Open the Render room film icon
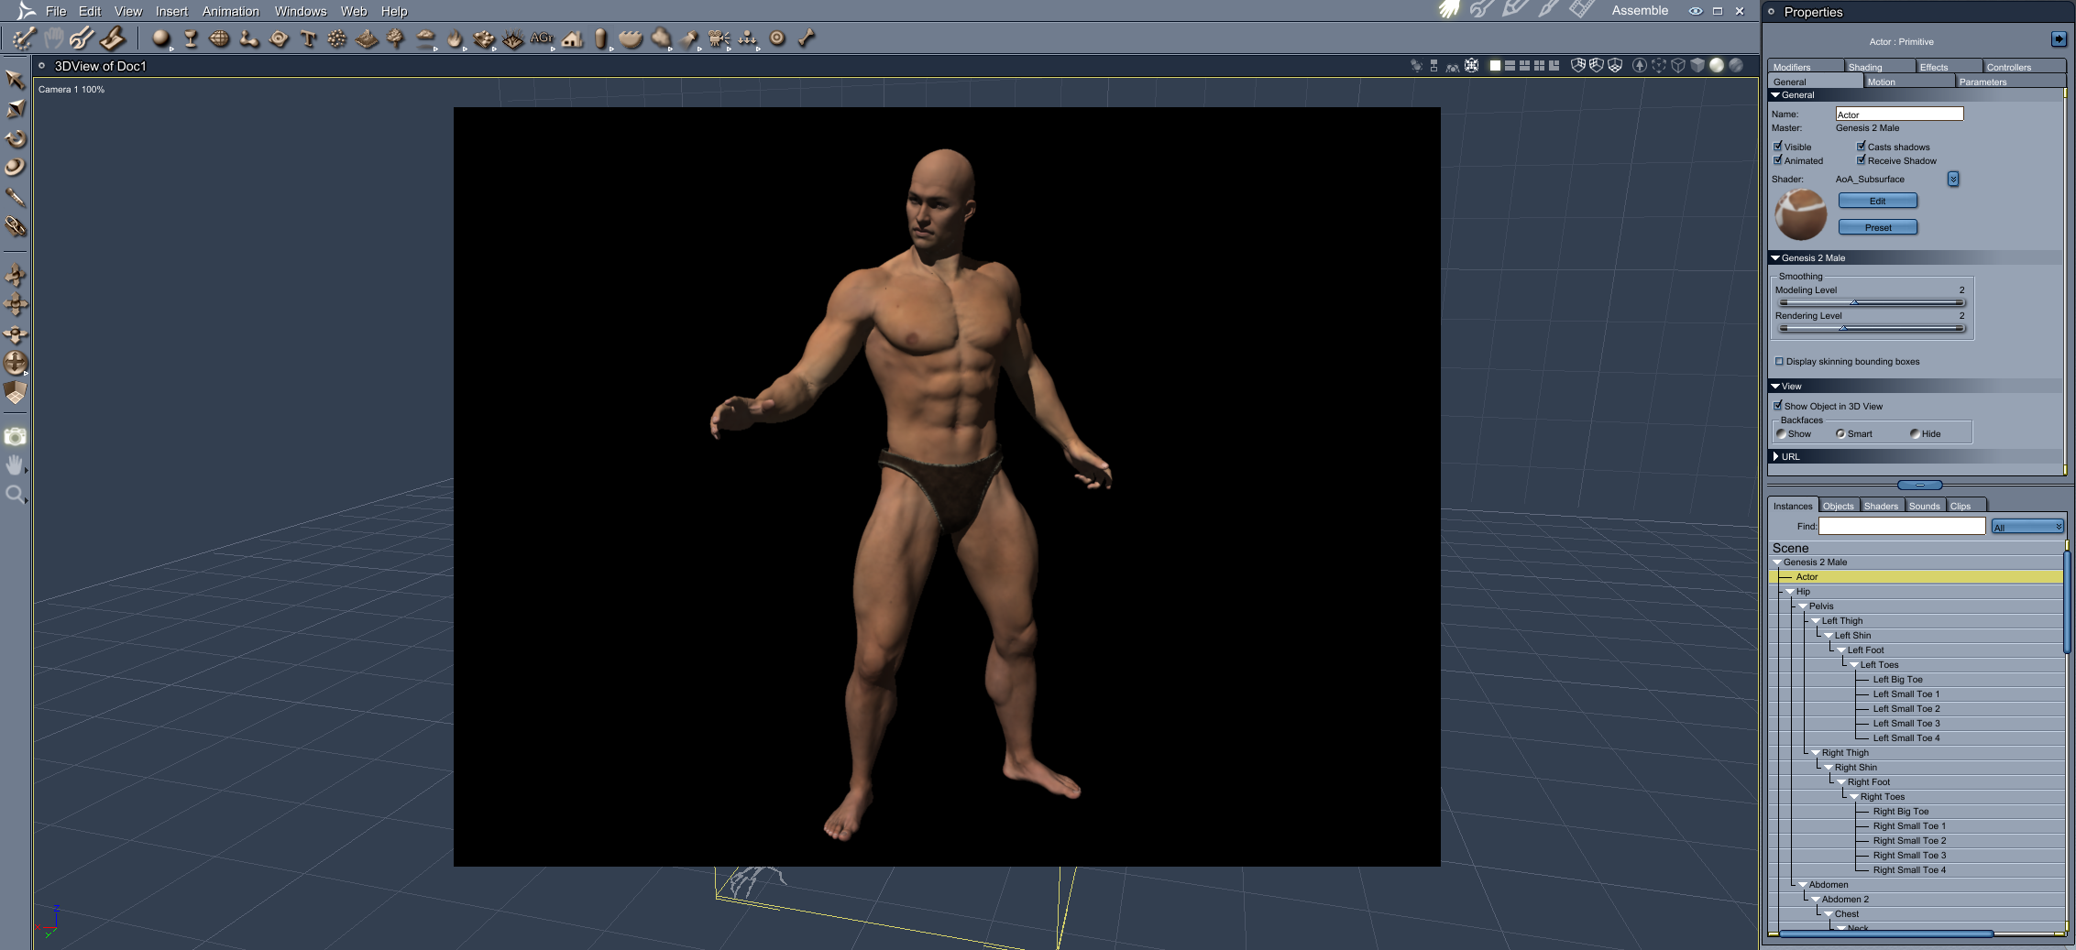Screen dimensions: 2076x950 coord(1581,10)
